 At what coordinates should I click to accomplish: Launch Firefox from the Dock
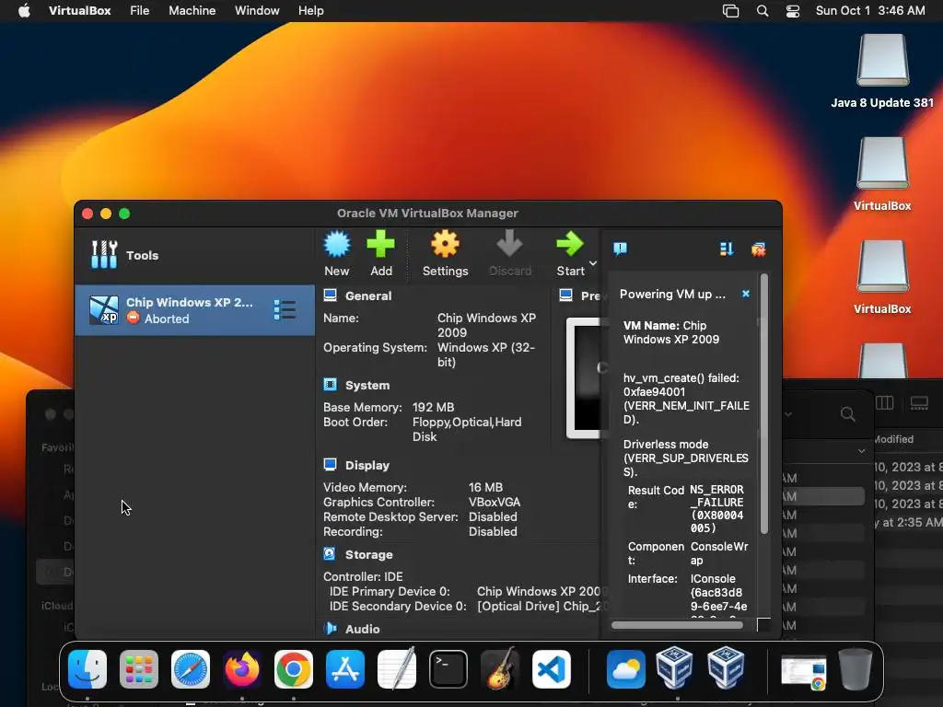[242, 669]
